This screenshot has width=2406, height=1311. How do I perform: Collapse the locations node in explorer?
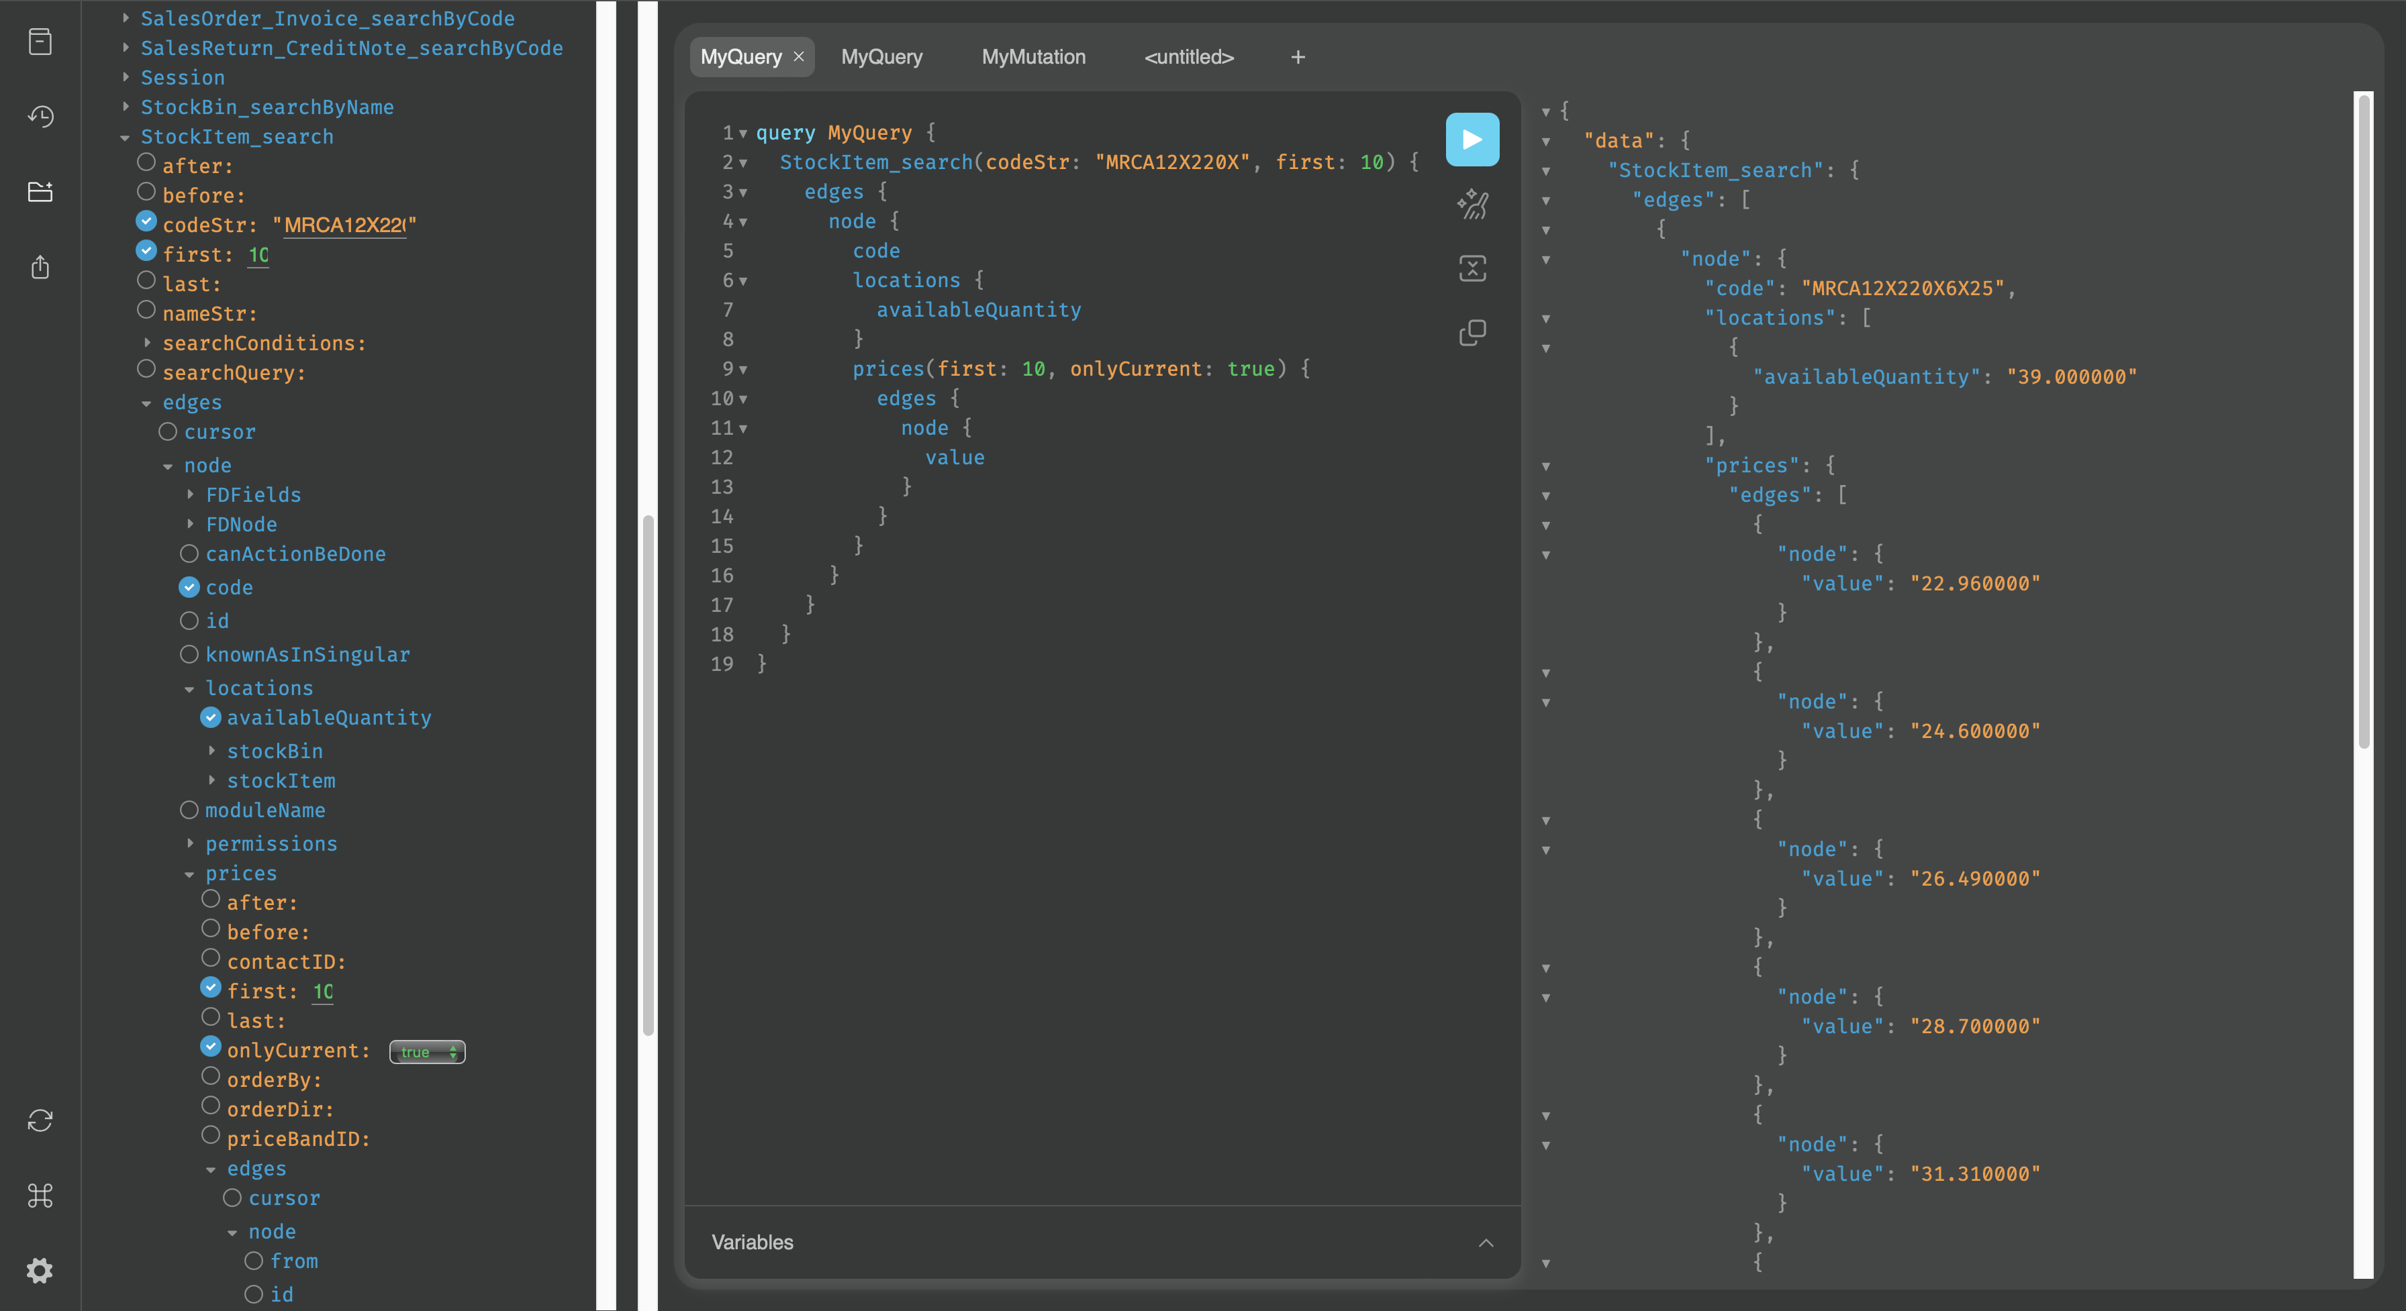click(189, 689)
